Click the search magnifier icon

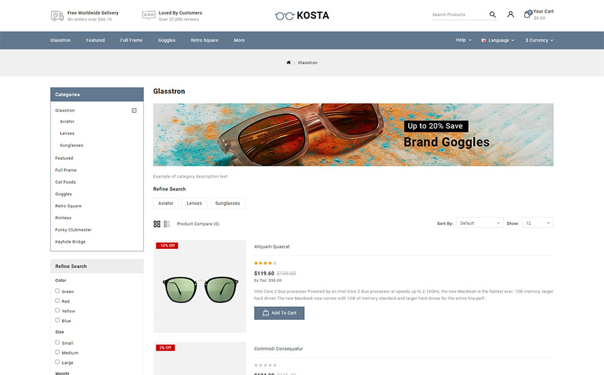(493, 14)
